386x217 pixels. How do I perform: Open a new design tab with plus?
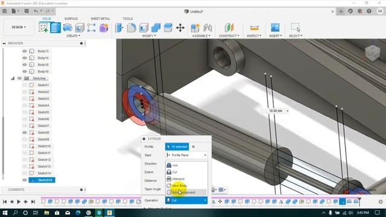pos(341,11)
